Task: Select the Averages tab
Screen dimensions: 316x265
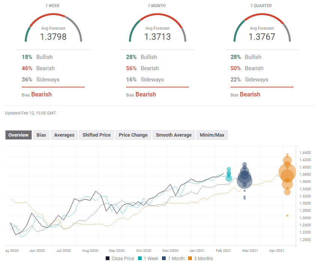Action: [64, 135]
